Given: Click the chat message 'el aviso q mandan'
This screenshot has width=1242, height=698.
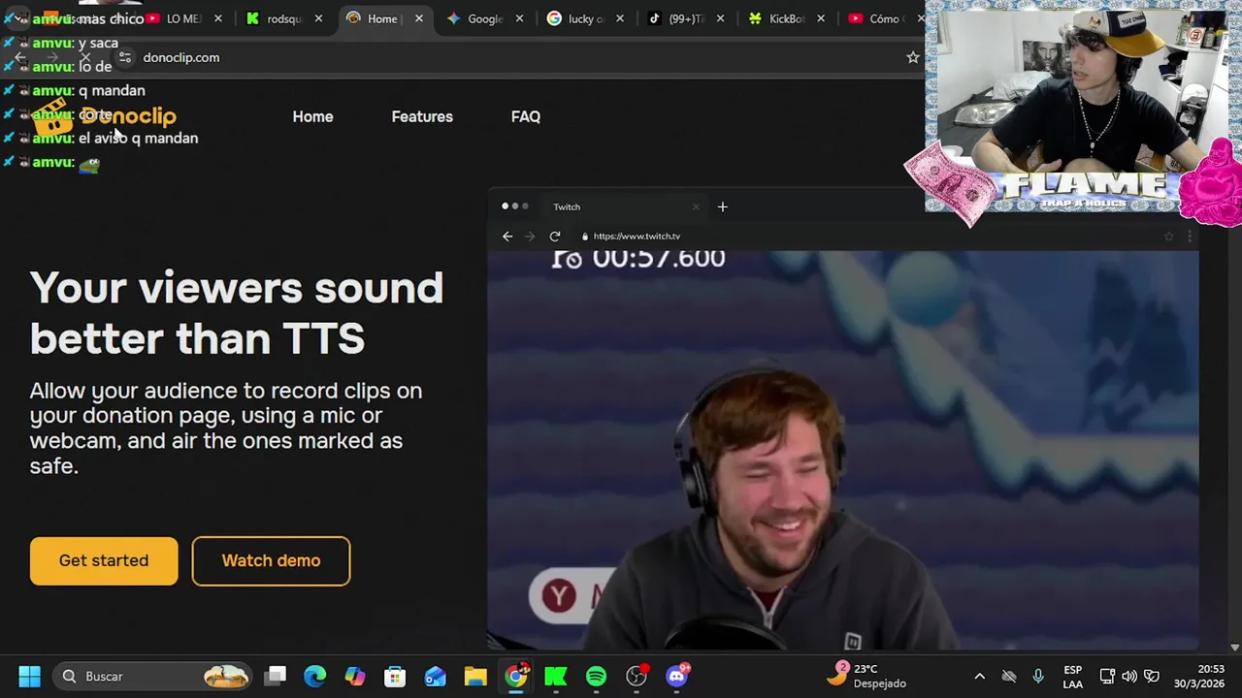Looking at the screenshot, I should (138, 138).
